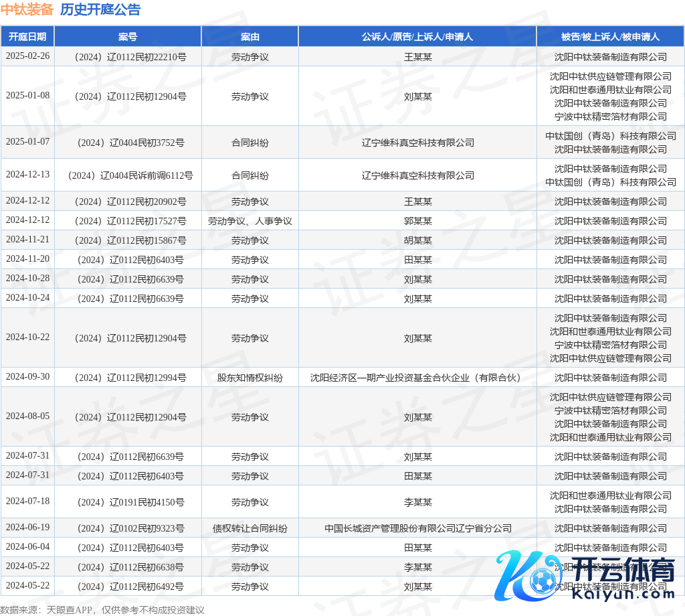Image resolution: width=685 pixels, height=616 pixels.
Task: Click plaintiff name 郭某某
Action: (x=417, y=221)
